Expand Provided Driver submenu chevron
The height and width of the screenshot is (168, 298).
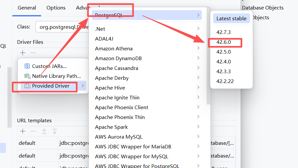pyautogui.click(x=83, y=86)
